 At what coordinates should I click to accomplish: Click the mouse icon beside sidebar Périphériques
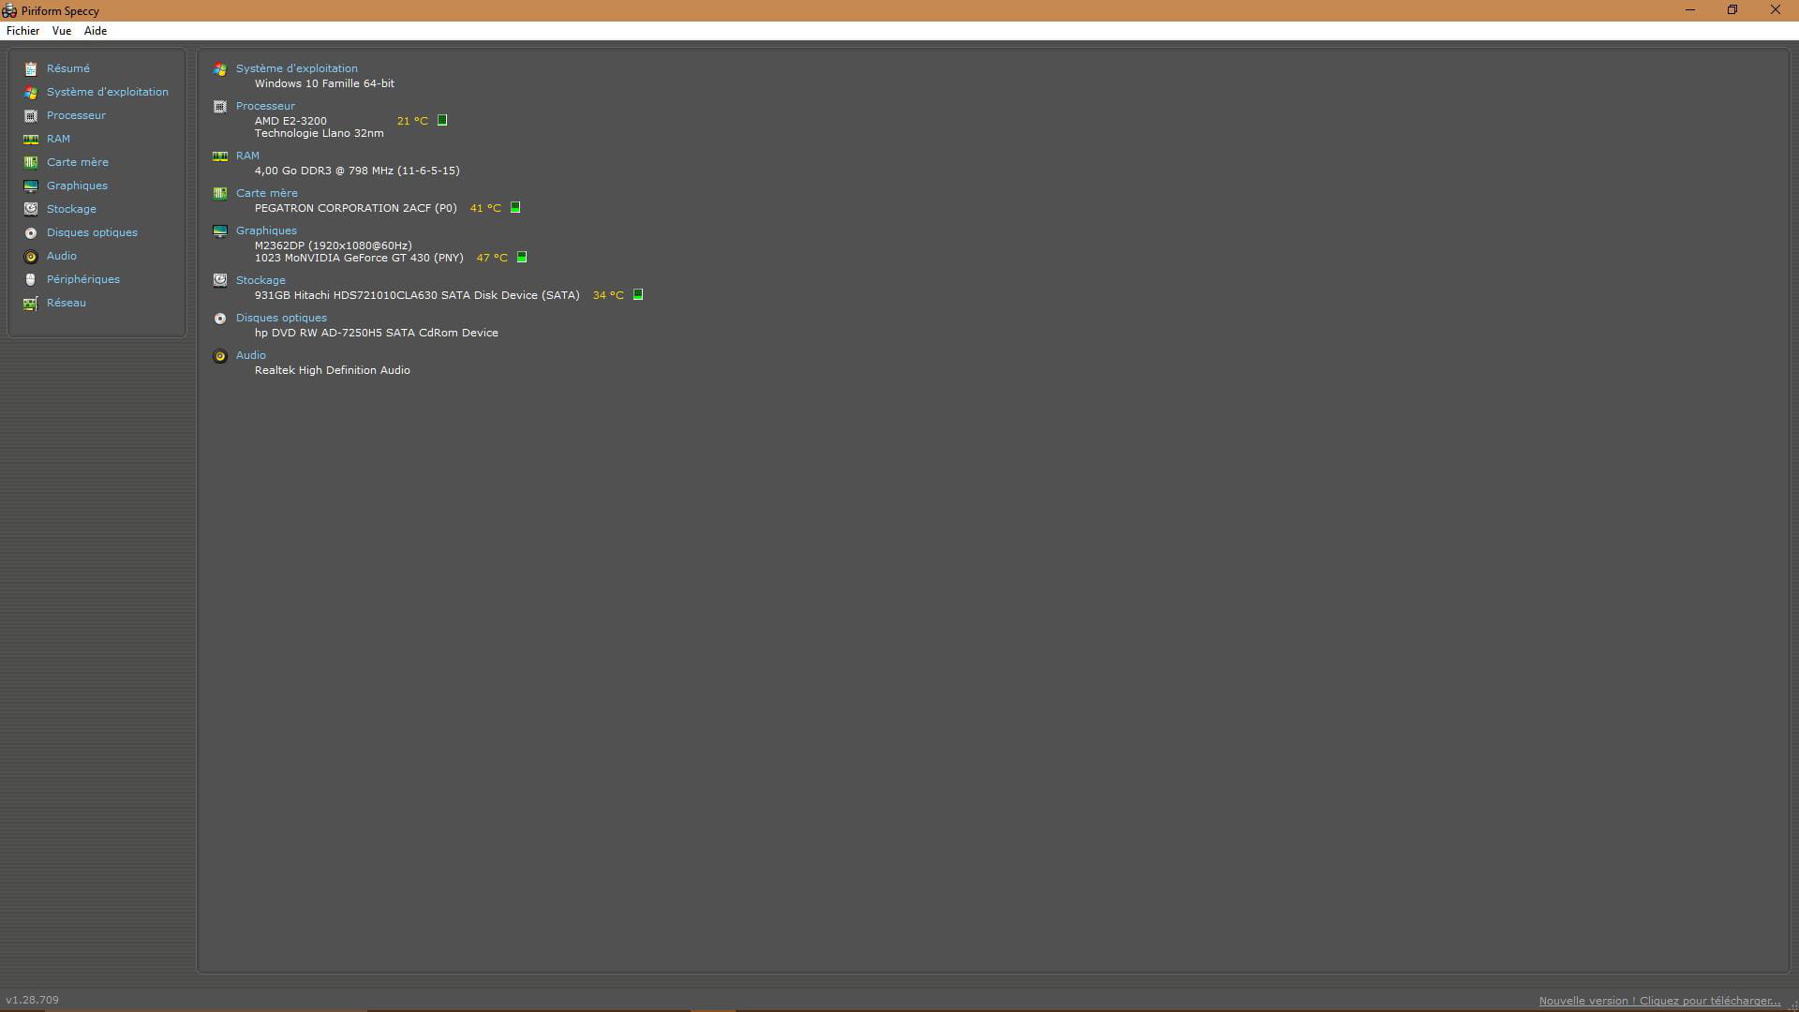[31, 279]
